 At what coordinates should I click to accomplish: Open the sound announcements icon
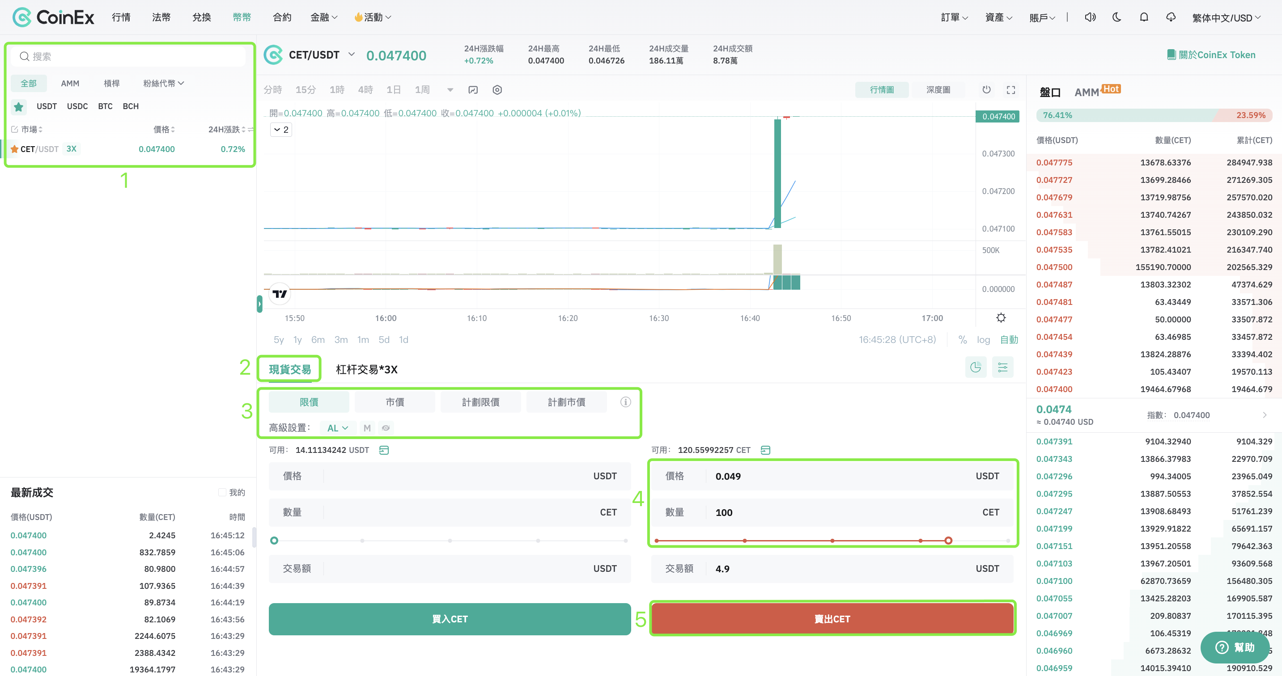pos(1090,17)
